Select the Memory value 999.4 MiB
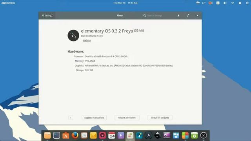251x141 pixels. pos(90,61)
